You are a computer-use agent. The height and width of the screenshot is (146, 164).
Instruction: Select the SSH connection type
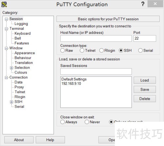[x=121, y=51]
